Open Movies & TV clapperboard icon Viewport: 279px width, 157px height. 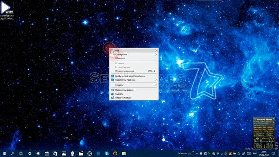[81, 154]
